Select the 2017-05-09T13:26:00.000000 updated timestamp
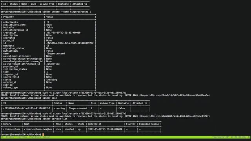The image size is (251, 141). pyautogui.click(x=105, y=129)
